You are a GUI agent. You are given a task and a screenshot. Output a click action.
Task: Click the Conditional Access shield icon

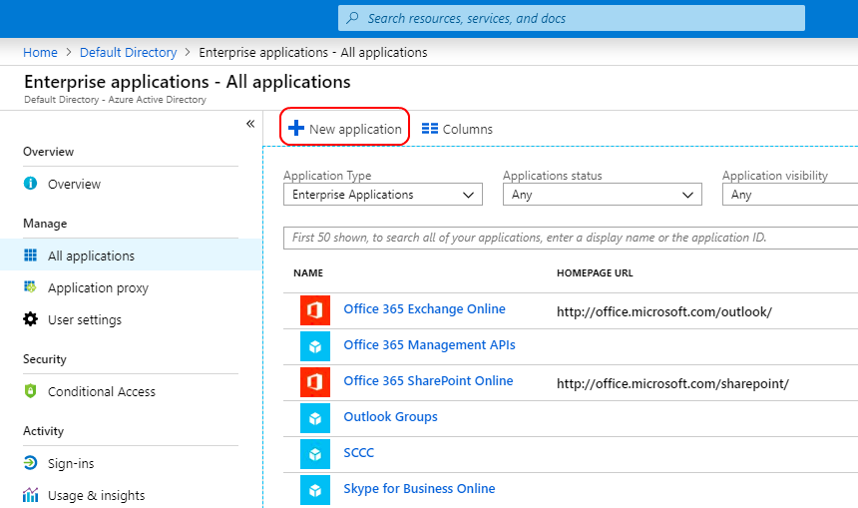(x=31, y=391)
